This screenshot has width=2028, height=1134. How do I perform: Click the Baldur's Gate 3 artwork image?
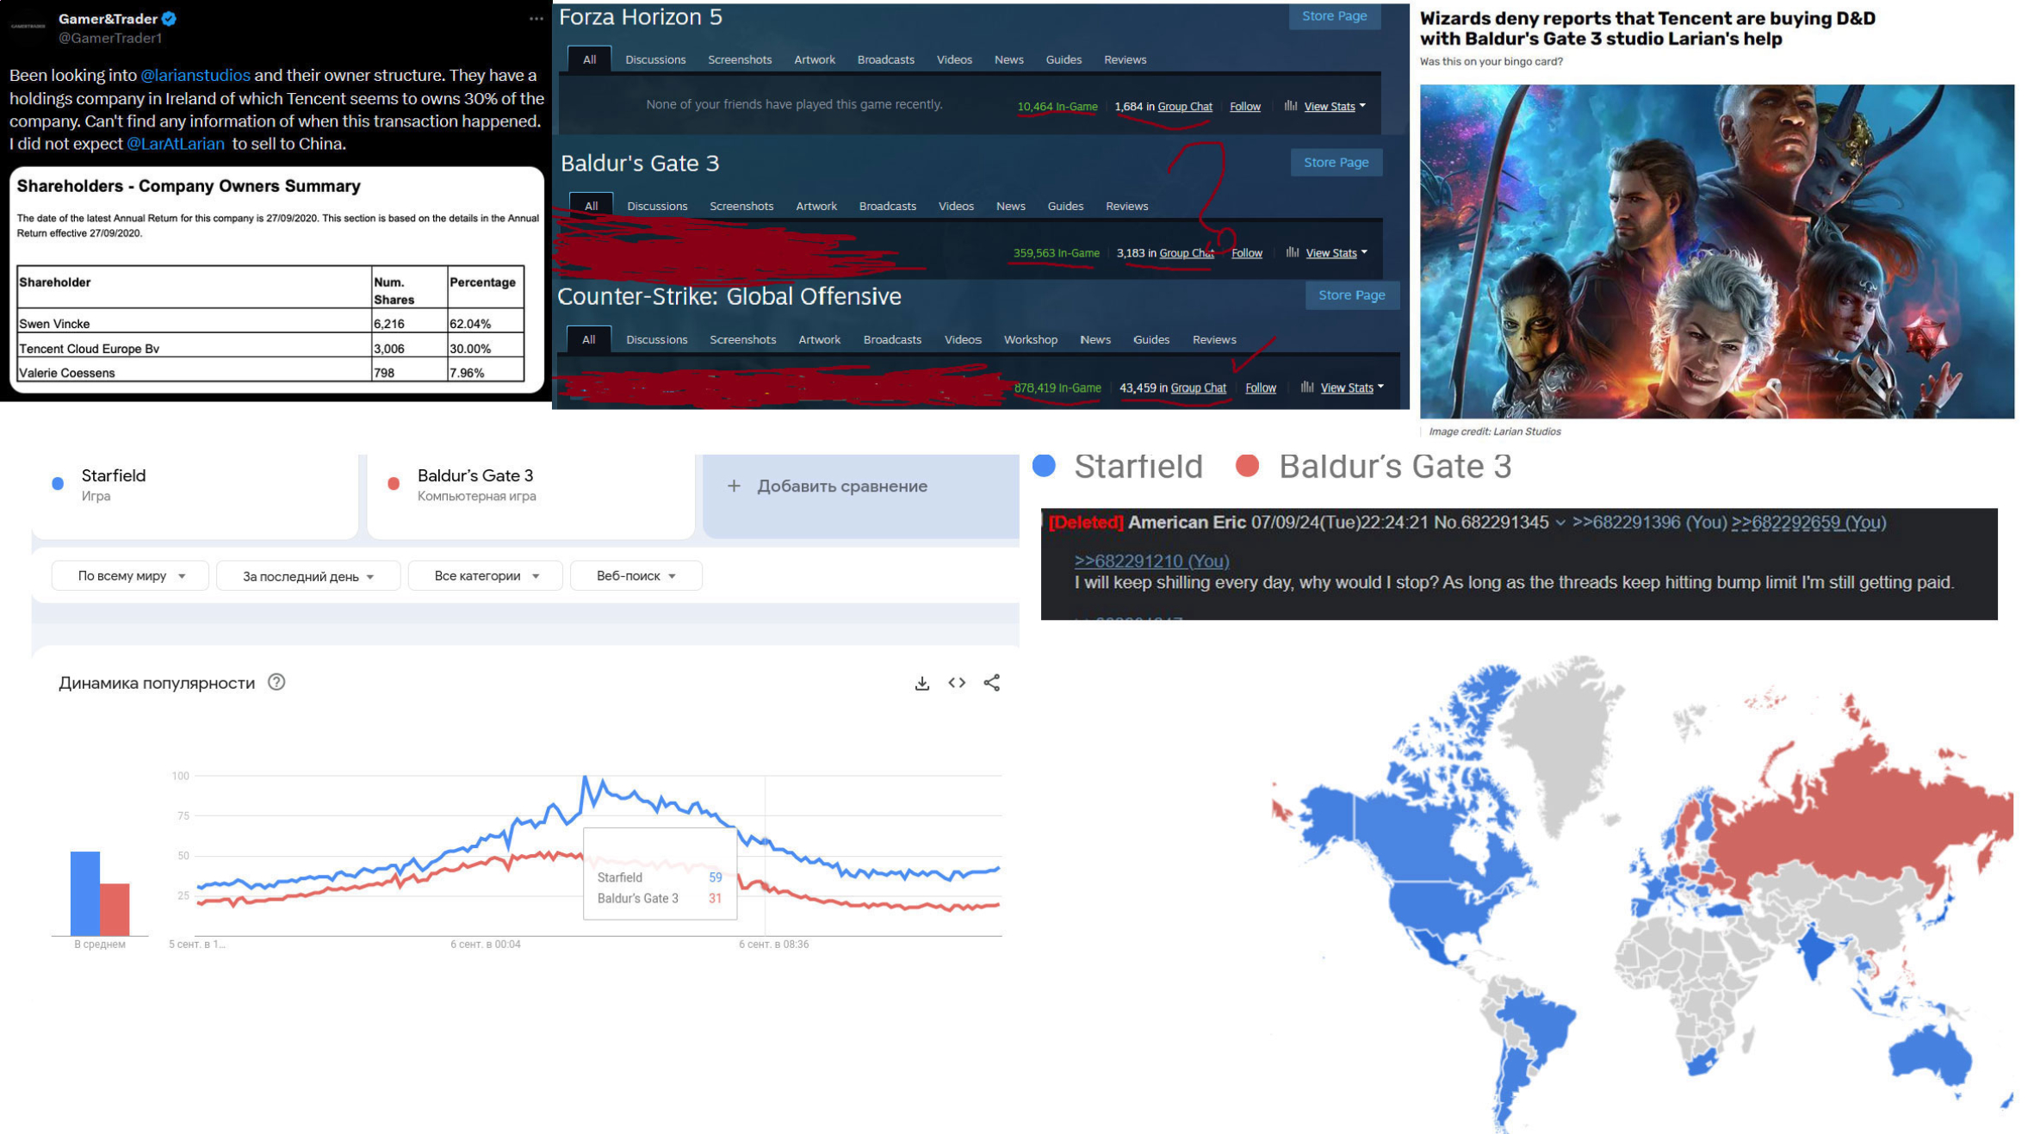[x=1716, y=251]
